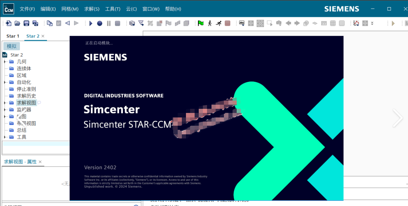Open the 工具(T) menu
408x206 pixels.
point(113,9)
